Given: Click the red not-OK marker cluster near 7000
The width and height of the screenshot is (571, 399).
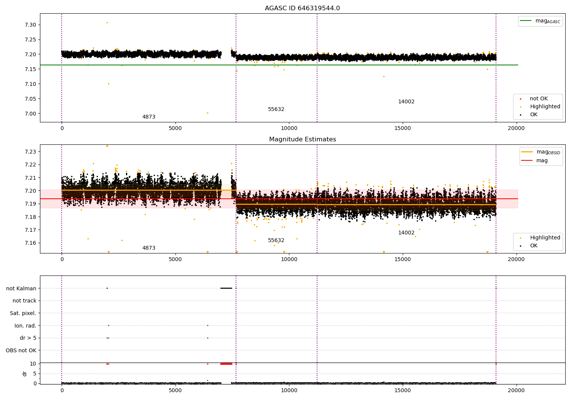Looking at the screenshot, I should [x=226, y=364].
